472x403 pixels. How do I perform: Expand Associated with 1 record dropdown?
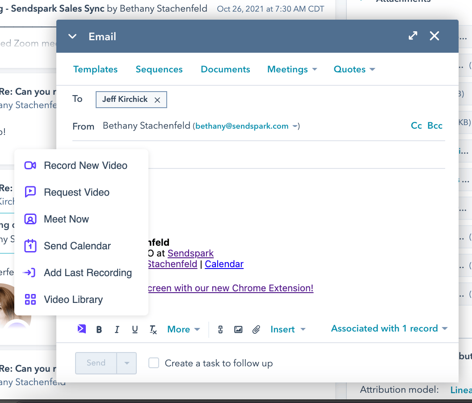[x=389, y=328]
